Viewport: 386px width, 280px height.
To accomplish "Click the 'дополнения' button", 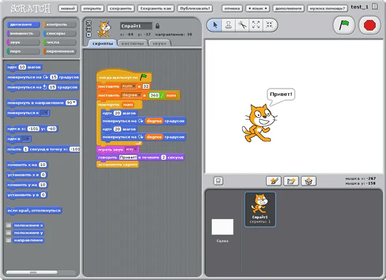I will tap(288, 9).
